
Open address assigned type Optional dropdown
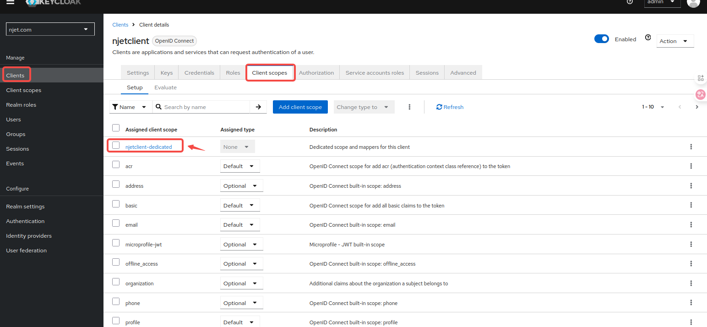tap(241, 186)
